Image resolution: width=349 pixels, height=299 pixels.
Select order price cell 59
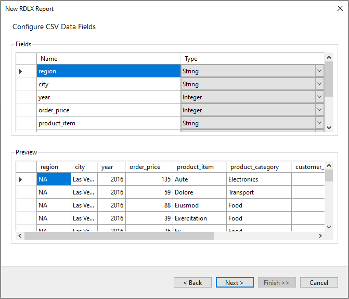[149, 192]
